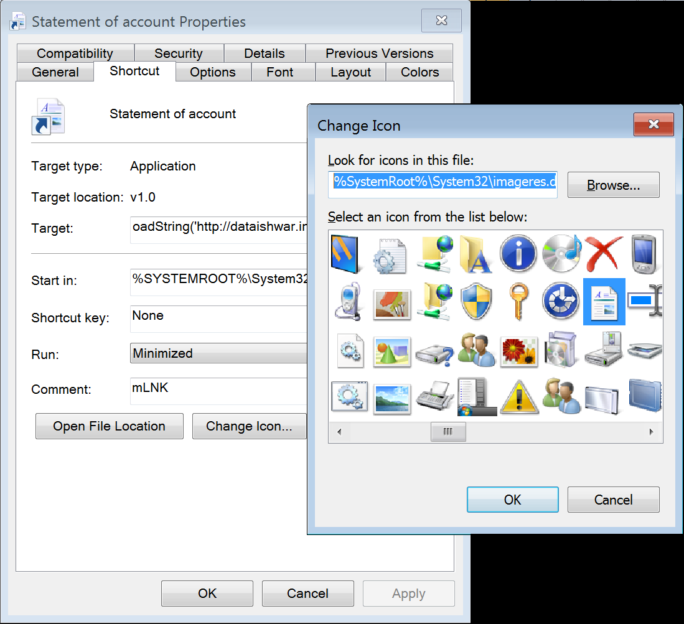The height and width of the screenshot is (624, 684).
Task: Select the fax machine icon
Action: pyautogui.click(x=434, y=395)
